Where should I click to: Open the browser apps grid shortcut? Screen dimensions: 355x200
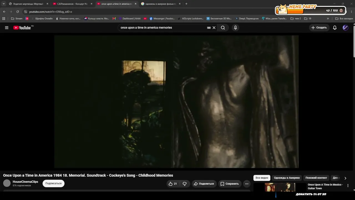click(4, 19)
